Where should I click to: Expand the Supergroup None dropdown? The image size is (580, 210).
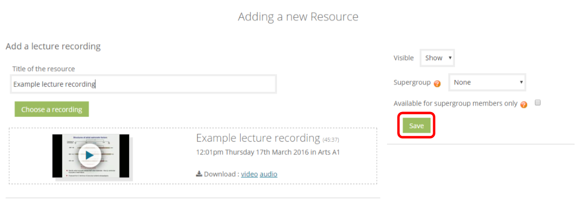[487, 82]
